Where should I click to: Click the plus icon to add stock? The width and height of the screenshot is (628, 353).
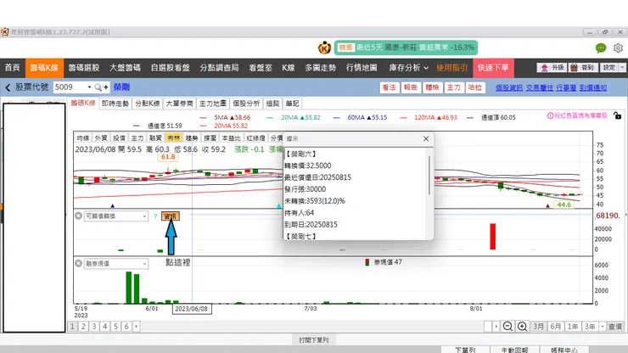tap(106, 87)
